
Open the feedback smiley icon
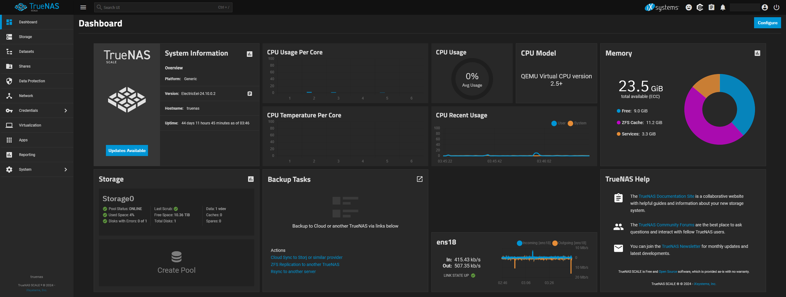click(688, 7)
